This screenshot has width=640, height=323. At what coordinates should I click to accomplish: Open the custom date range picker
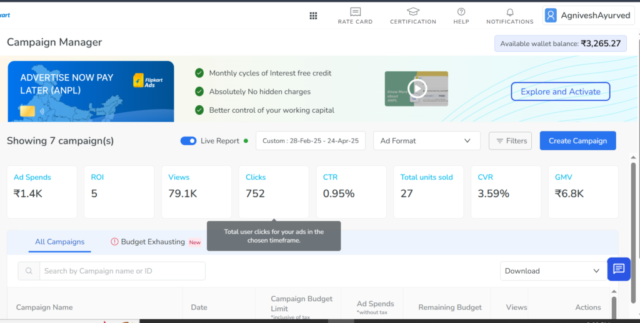coord(310,140)
